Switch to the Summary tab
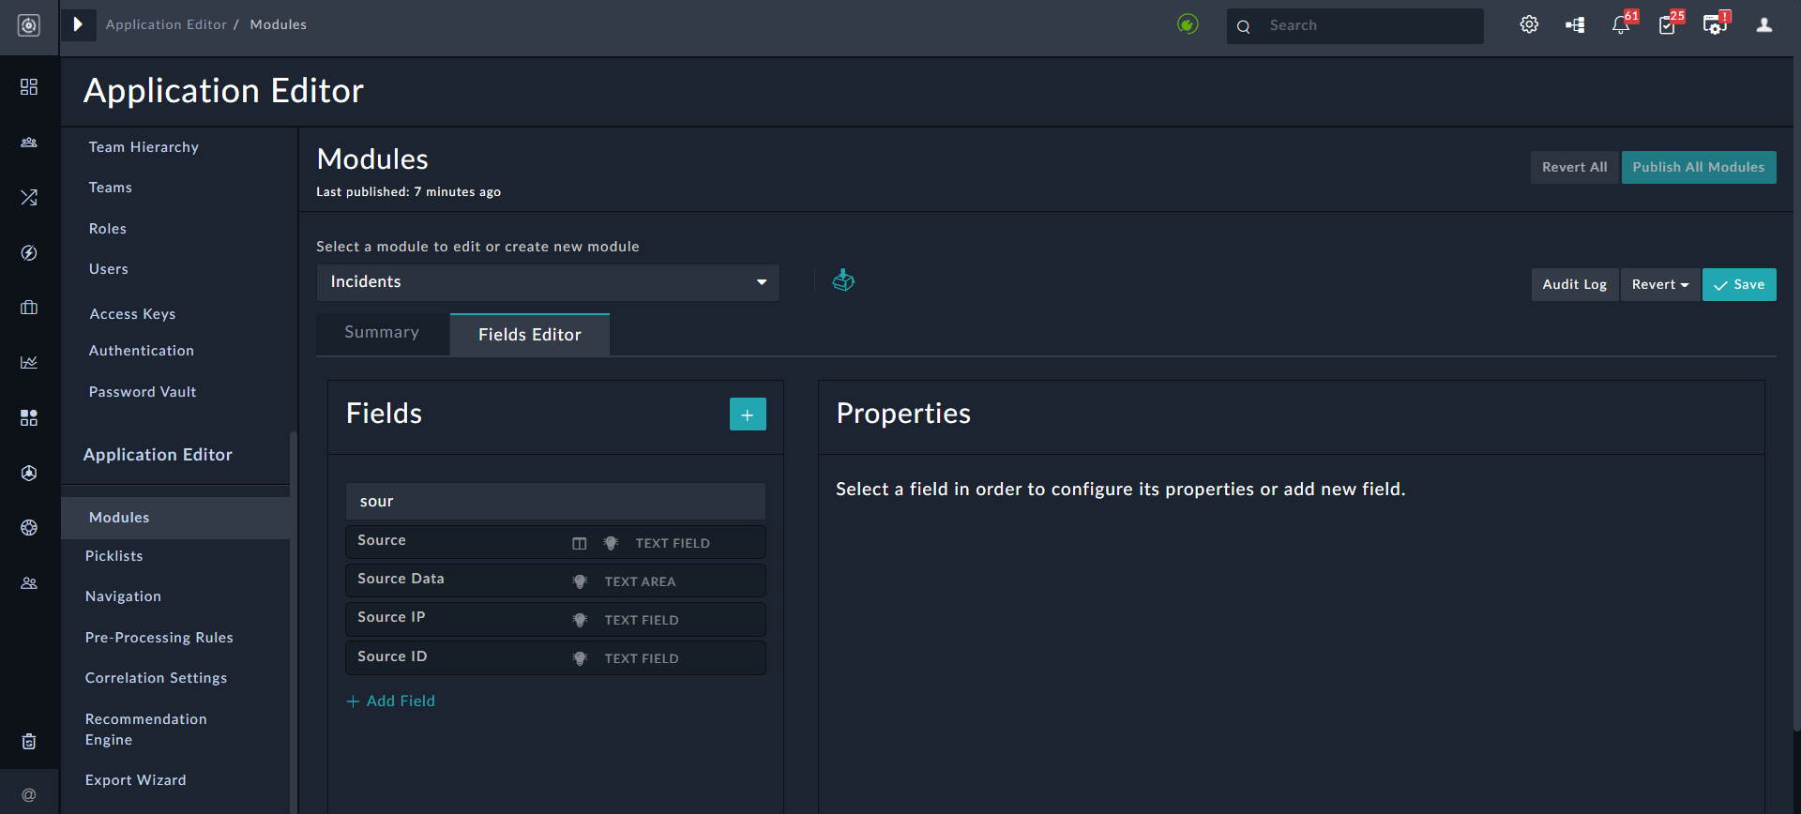The height and width of the screenshot is (814, 1801). 382,333
